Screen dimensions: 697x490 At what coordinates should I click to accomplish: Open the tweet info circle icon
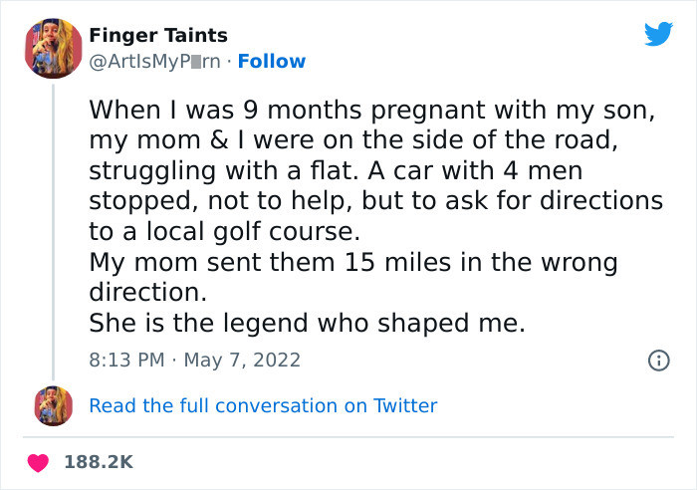coord(658,361)
